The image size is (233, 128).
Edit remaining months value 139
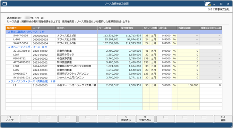(x=146, y=59)
